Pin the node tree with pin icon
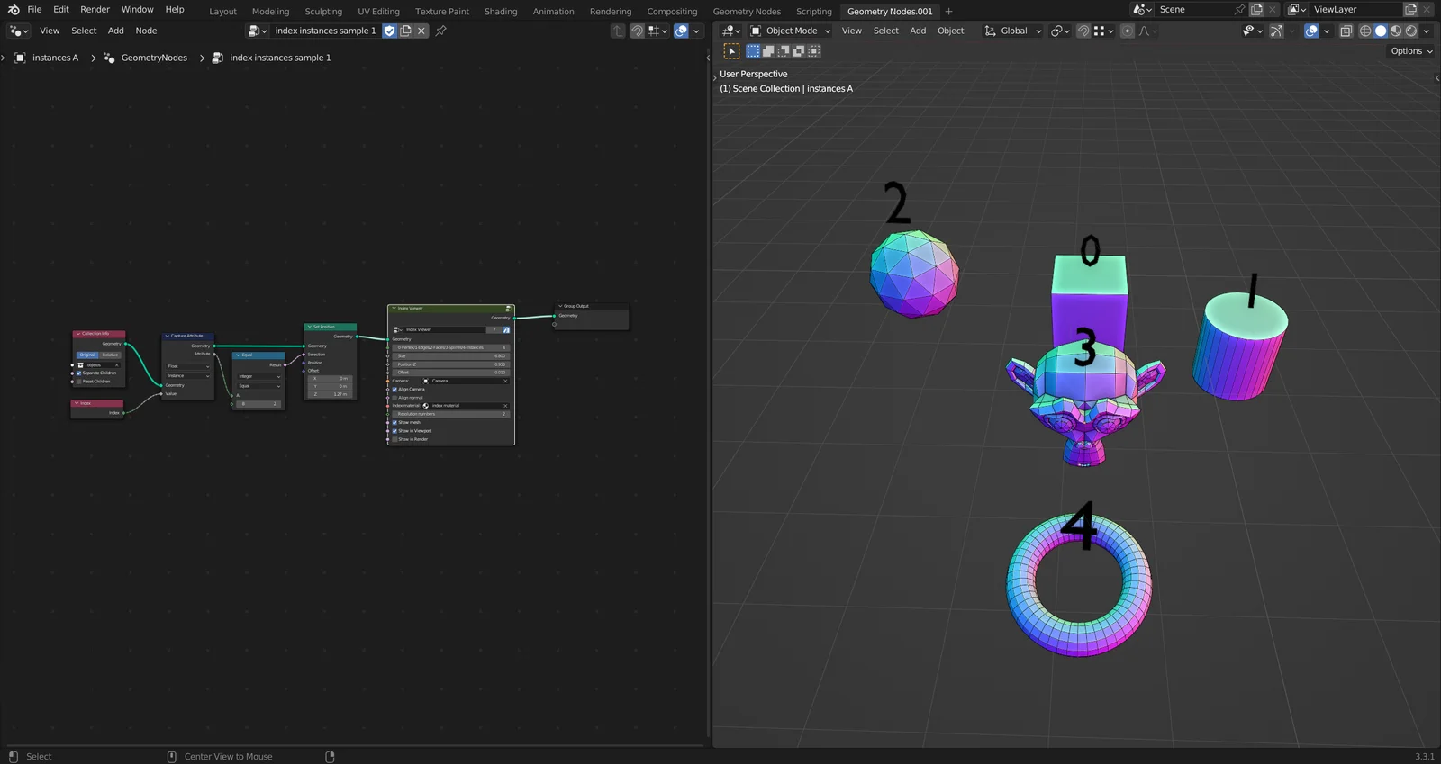 point(441,31)
